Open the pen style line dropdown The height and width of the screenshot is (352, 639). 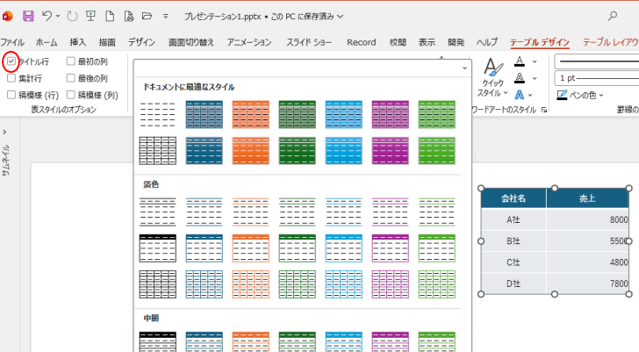click(597, 61)
